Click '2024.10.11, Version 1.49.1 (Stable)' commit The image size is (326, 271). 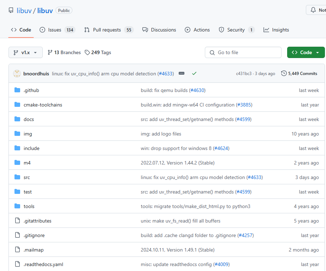point(178,250)
